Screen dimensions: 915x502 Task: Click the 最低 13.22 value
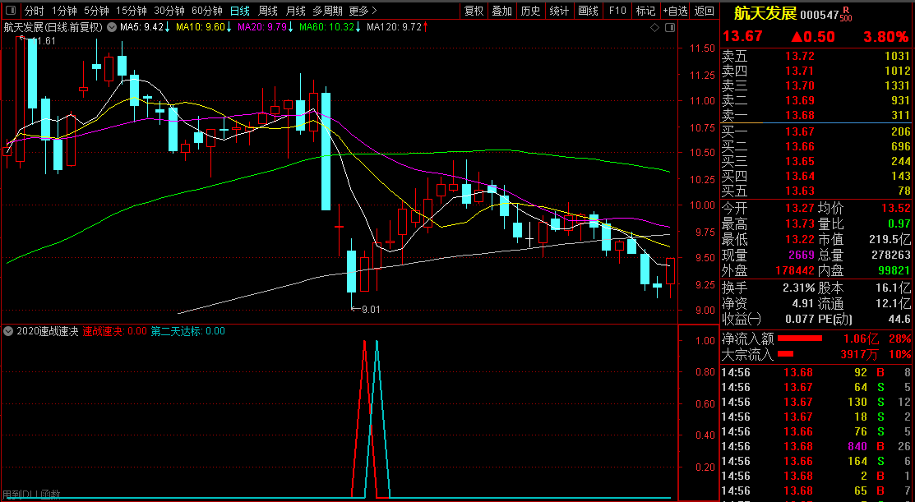tap(799, 240)
